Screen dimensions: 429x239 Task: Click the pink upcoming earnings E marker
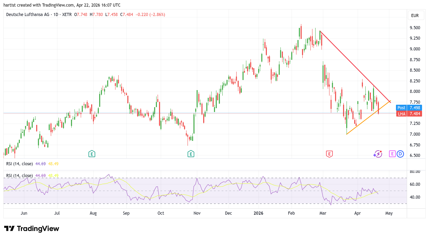pyautogui.click(x=392, y=154)
